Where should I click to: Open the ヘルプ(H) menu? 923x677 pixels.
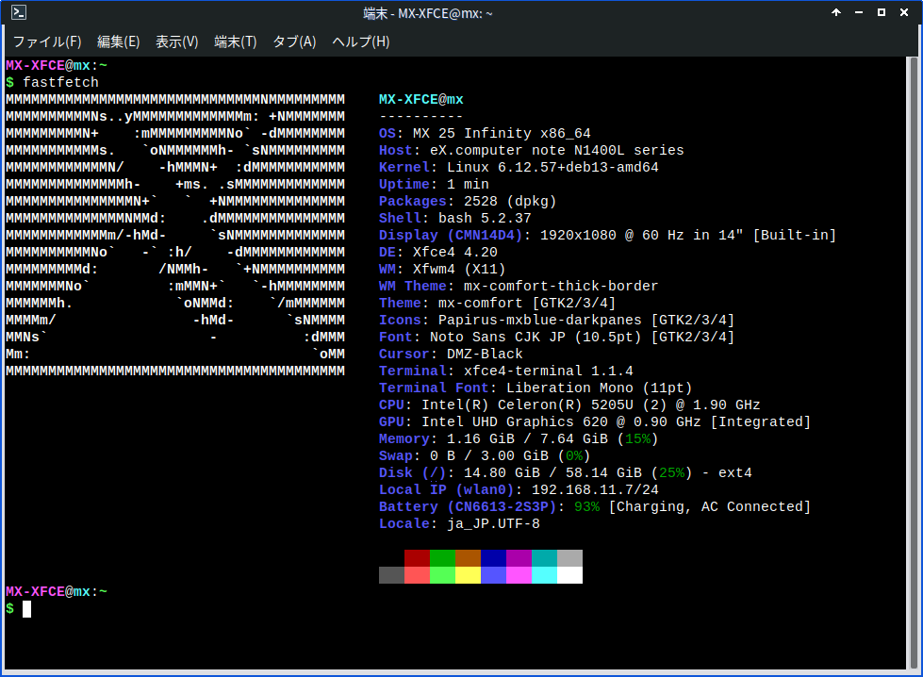[x=360, y=41]
